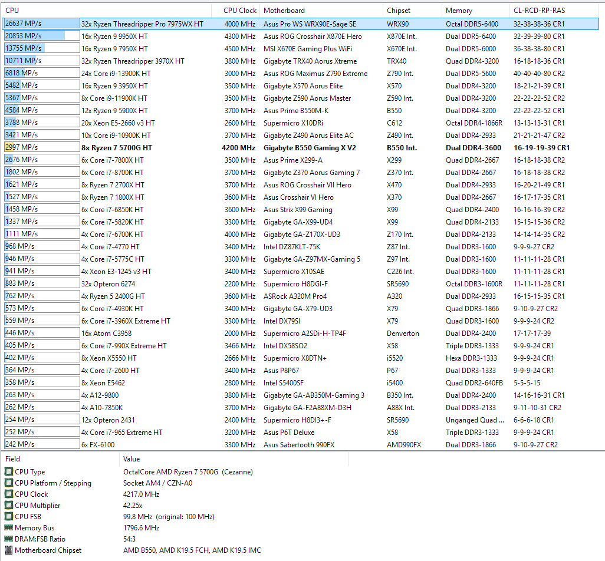The height and width of the screenshot is (561, 605).
Task: Sort by the CPU Clock column header
Action: [x=236, y=11]
